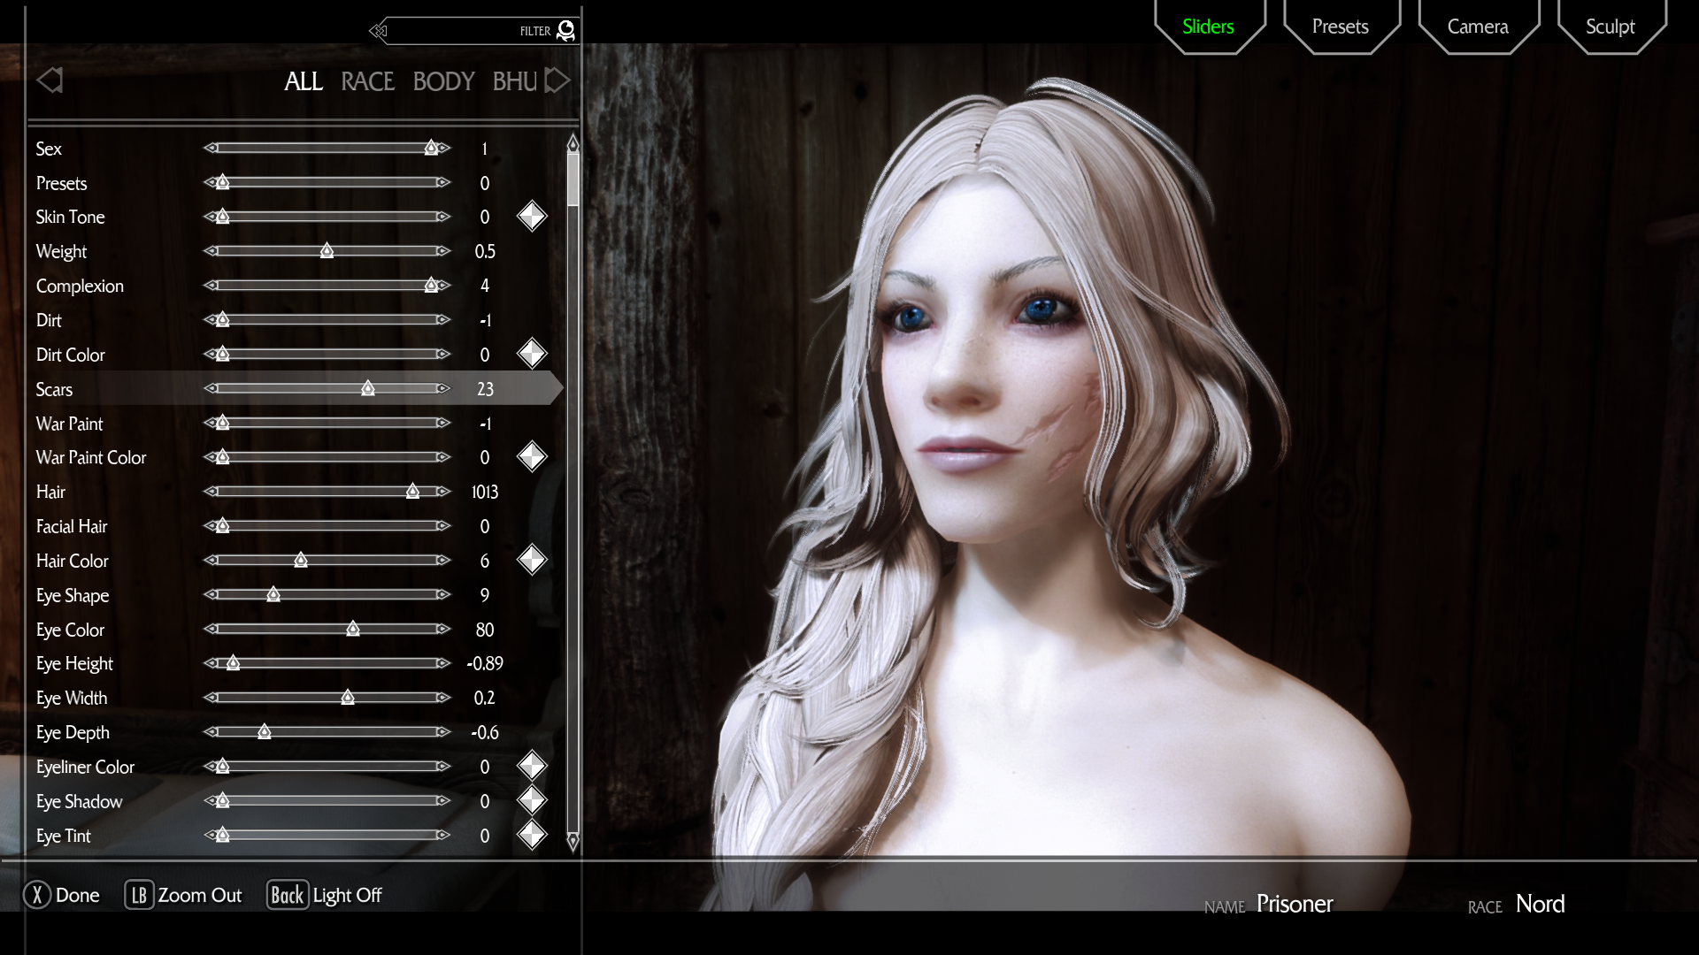The width and height of the screenshot is (1699, 955).
Task: Increase Hair value with right arrow
Action: 443,491
